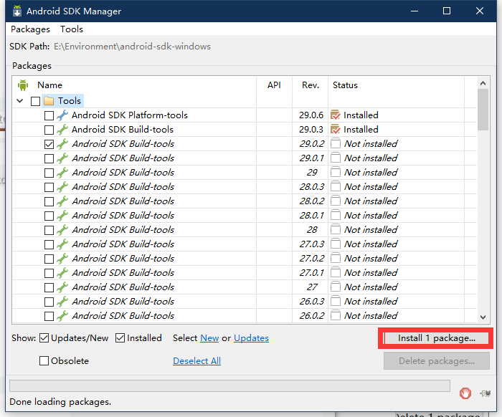Screen dimensions: 502x417
Task: Check the Build-tools 26.0.3 checkbox
Action: click(x=49, y=302)
